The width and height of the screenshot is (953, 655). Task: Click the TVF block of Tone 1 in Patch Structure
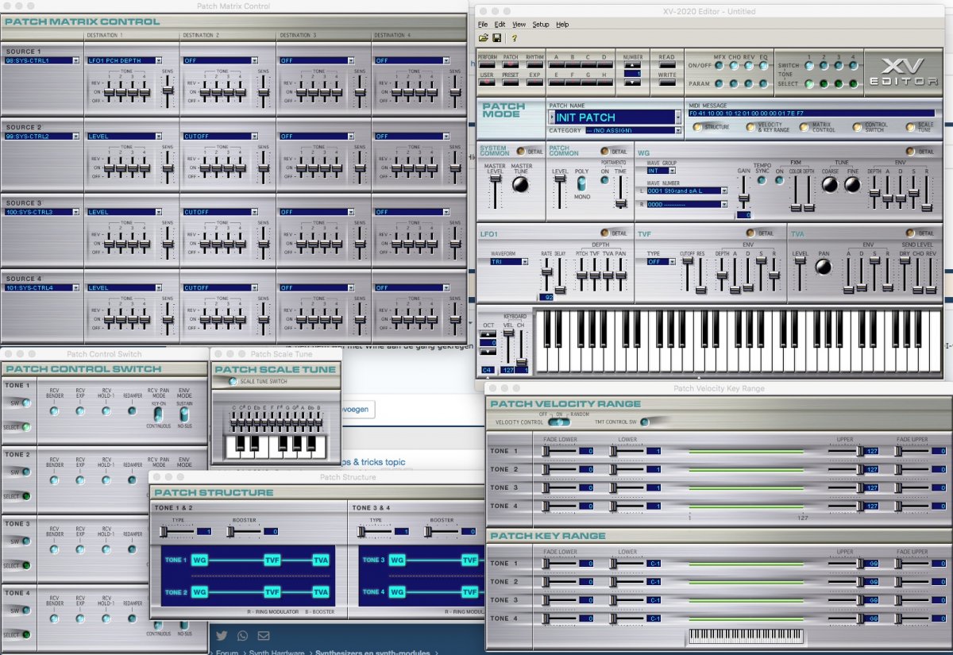coord(272,560)
